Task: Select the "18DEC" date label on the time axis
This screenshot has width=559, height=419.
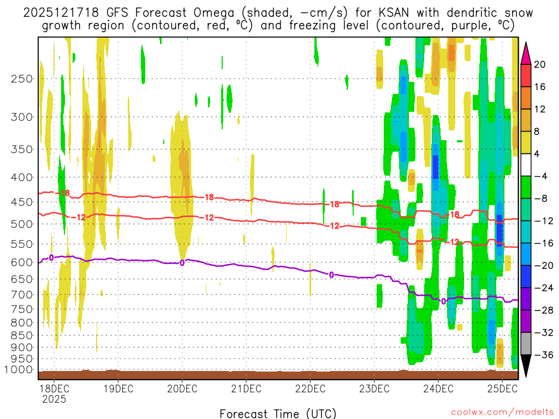Action: click(54, 388)
